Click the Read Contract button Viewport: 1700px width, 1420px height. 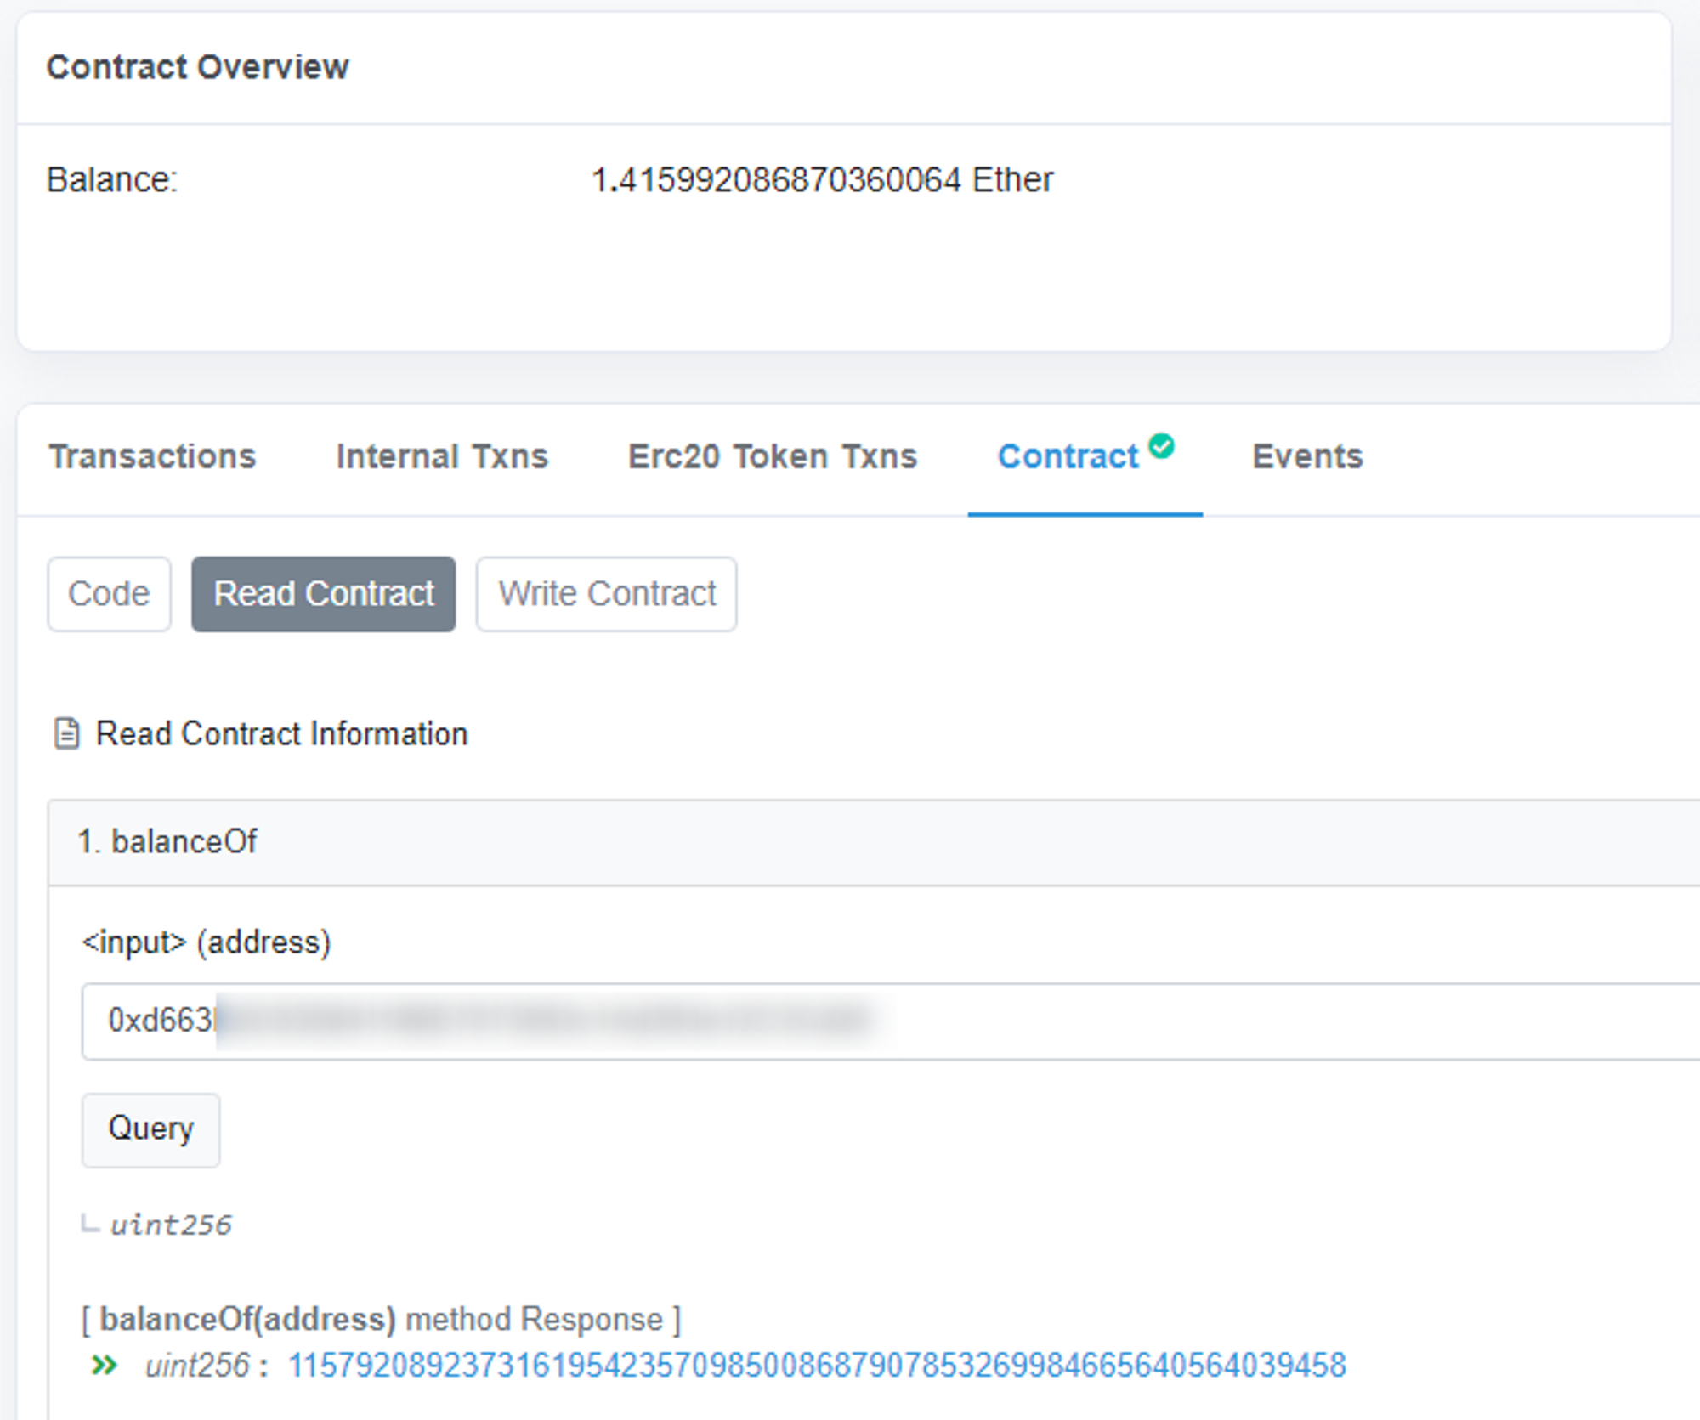pos(323,594)
